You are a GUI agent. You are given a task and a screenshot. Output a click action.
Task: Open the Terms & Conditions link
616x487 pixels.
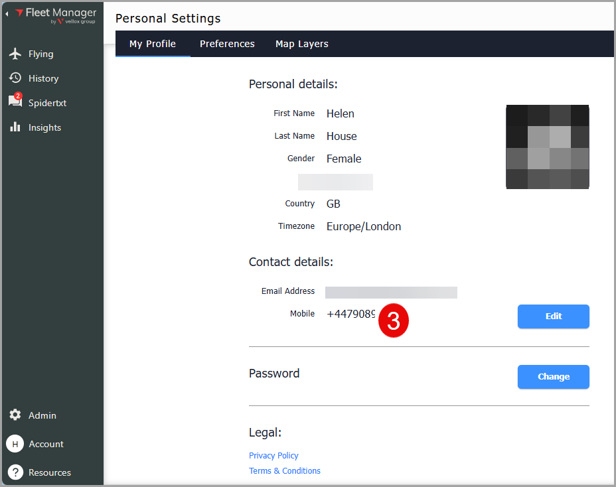click(x=285, y=471)
